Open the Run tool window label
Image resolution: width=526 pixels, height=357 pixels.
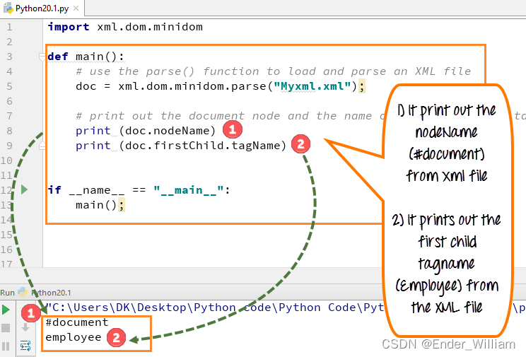[x=7, y=293]
